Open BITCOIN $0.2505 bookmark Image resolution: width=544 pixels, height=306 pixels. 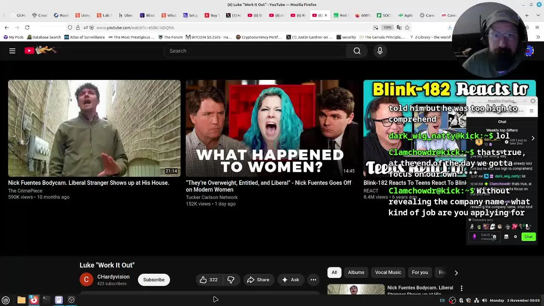(209, 37)
